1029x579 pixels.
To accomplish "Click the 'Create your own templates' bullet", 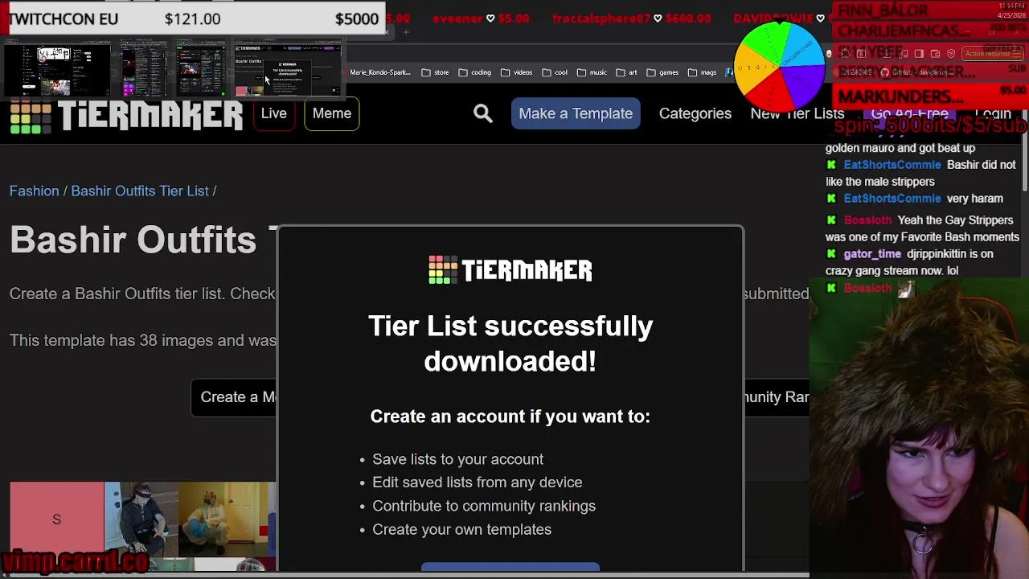I will pyautogui.click(x=461, y=529).
